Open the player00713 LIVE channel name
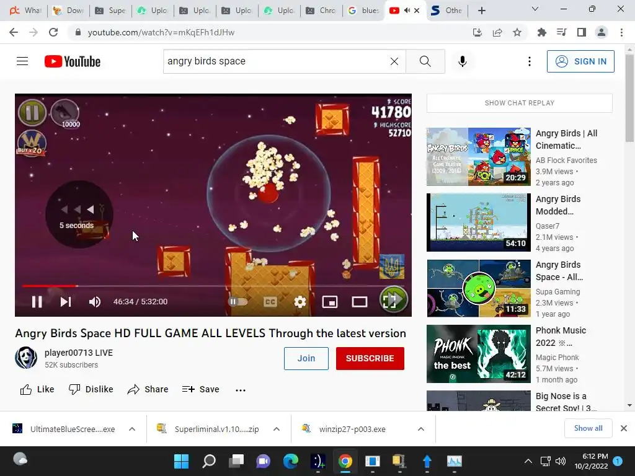The height and width of the screenshot is (476, 635). [79, 353]
